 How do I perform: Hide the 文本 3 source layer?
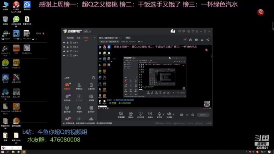pos(64,47)
